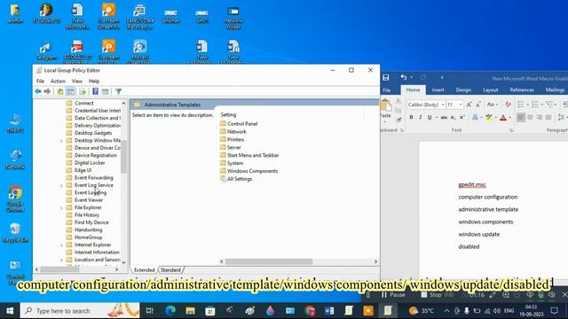Expand the Location and Sensors tree node
Viewport: 568px width, 319px height.
[61, 260]
